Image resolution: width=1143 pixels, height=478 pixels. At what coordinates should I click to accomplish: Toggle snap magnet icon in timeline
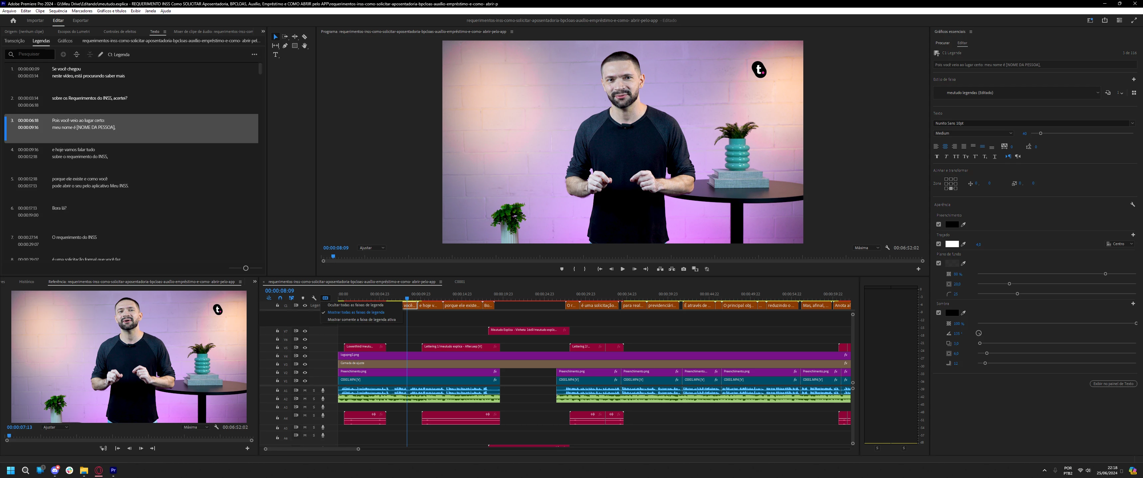(280, 298)
